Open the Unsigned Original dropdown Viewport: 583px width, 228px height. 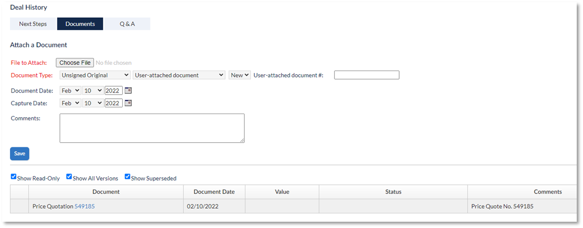click(x=95, y=75)
